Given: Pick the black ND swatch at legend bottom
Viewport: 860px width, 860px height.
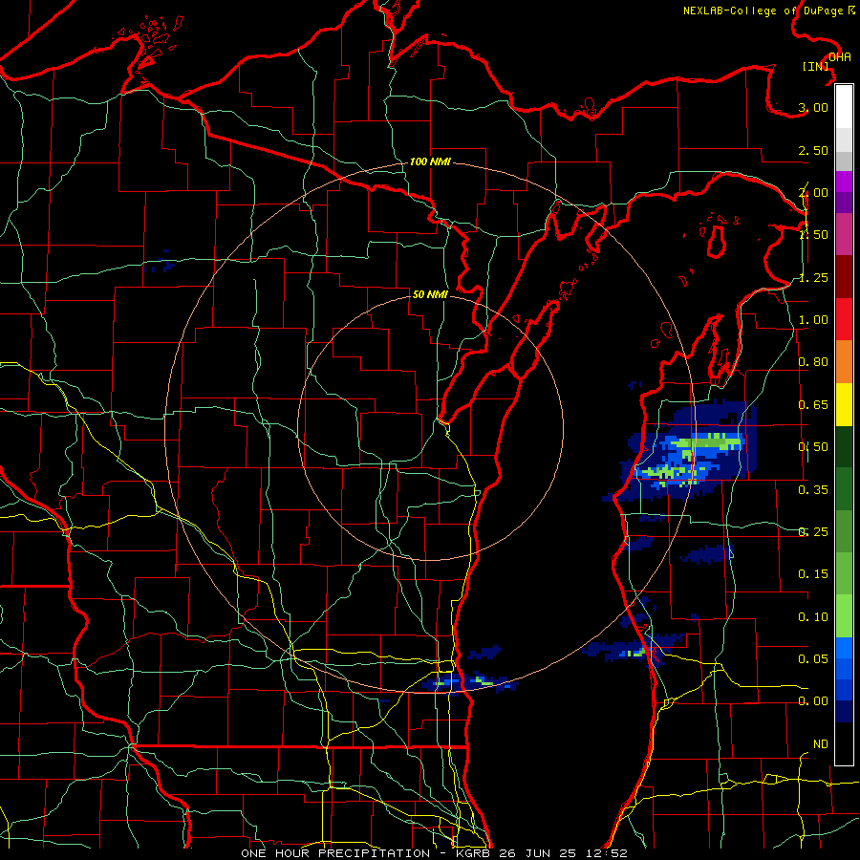Looking at the screenshot, I should 844,743.
